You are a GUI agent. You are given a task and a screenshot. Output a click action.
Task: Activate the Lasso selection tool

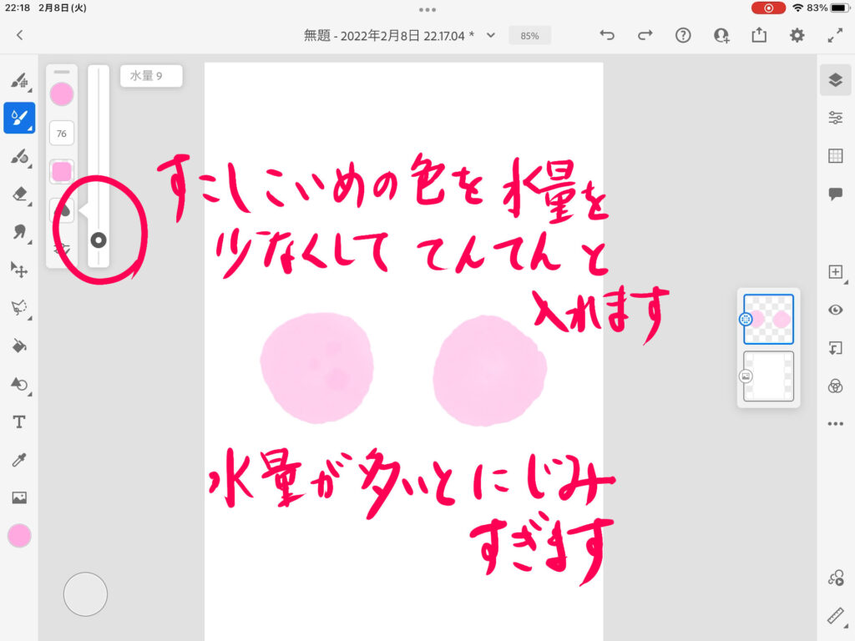(18, 308)
